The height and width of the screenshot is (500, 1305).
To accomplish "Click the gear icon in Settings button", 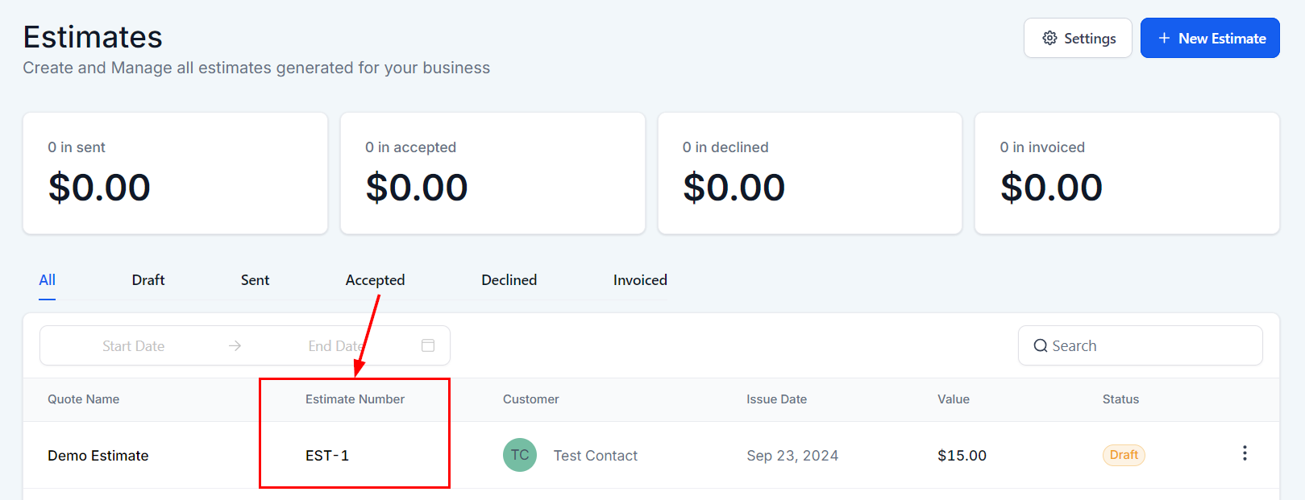I will (x=1049, y=38).
